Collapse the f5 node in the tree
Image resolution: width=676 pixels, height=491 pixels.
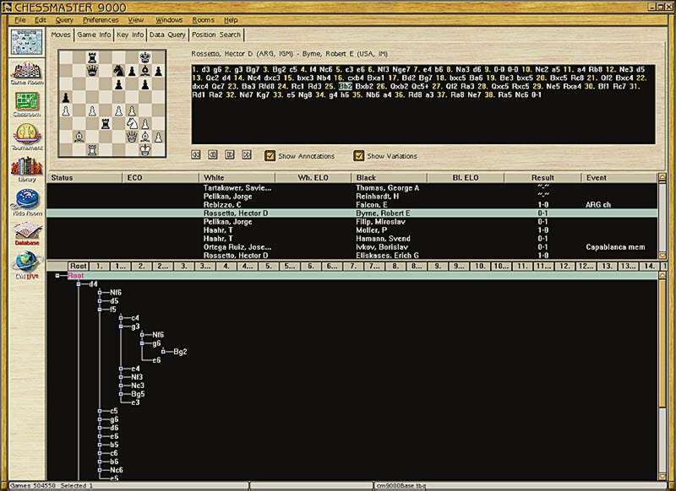pos(100,310)
